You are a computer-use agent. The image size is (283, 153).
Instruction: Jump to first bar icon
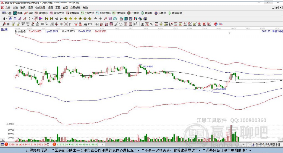(x=46, y=19)
